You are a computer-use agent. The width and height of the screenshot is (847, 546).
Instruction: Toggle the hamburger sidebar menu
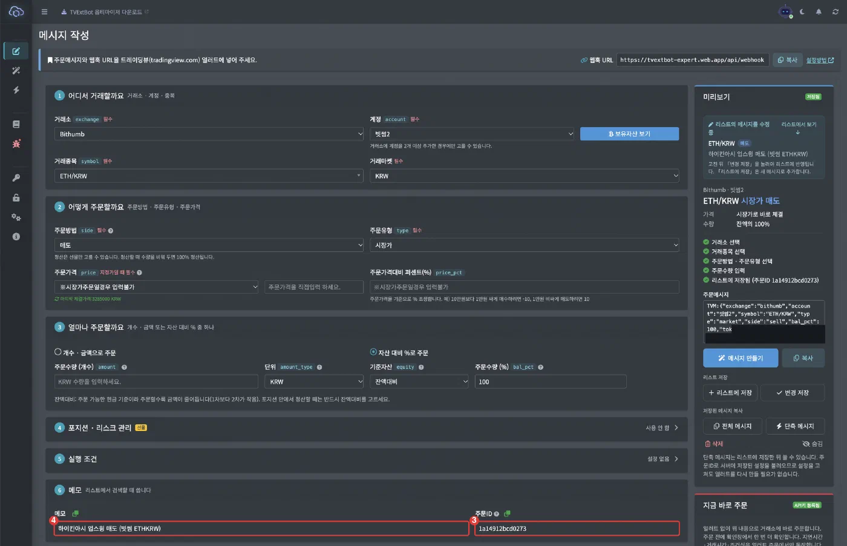click(44, 12)
